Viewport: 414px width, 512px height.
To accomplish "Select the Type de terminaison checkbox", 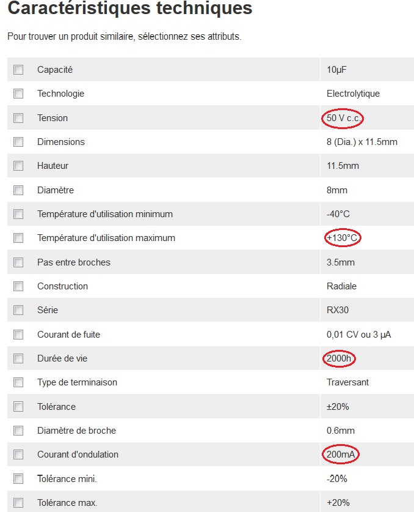I will 18,382.
